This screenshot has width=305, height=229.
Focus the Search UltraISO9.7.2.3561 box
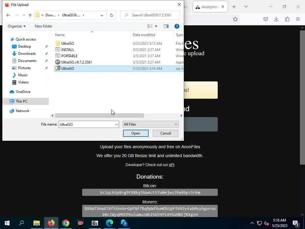pyautogui.click(x=150, y=15)
